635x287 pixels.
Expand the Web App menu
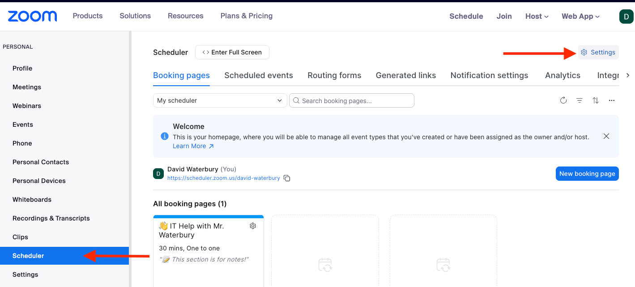pyautogui.click(x=581, y=16)
